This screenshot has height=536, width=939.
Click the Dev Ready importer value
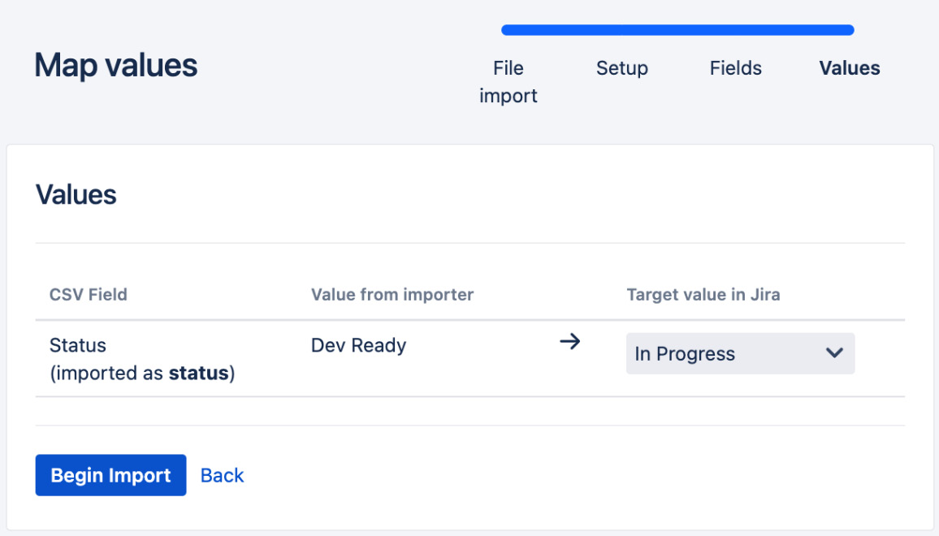point(358,345)
